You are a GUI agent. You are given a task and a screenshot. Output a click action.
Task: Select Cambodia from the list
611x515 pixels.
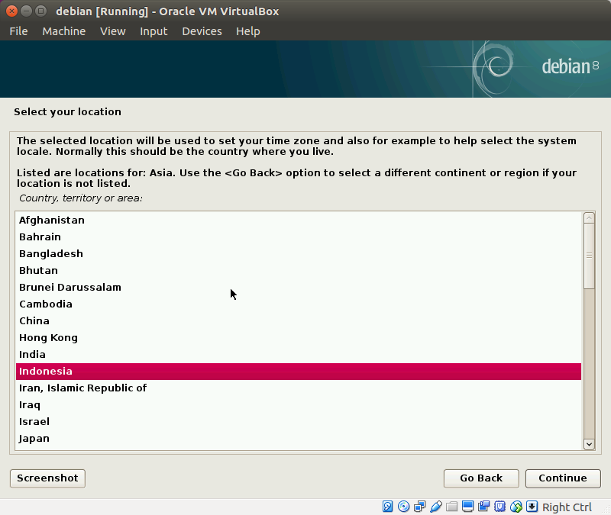coord(299,304)
